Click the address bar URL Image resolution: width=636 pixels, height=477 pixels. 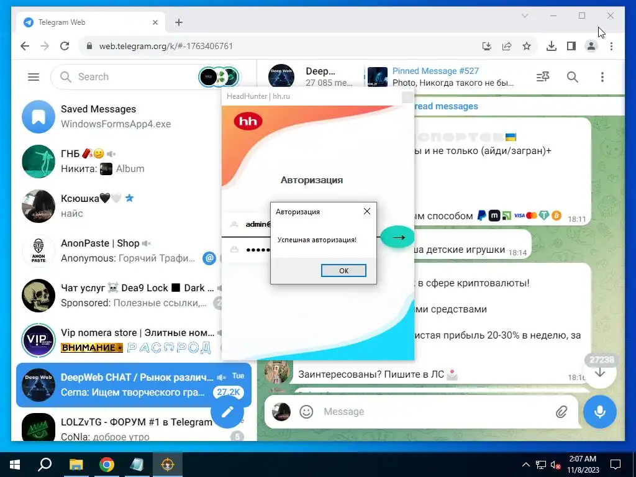166,46
